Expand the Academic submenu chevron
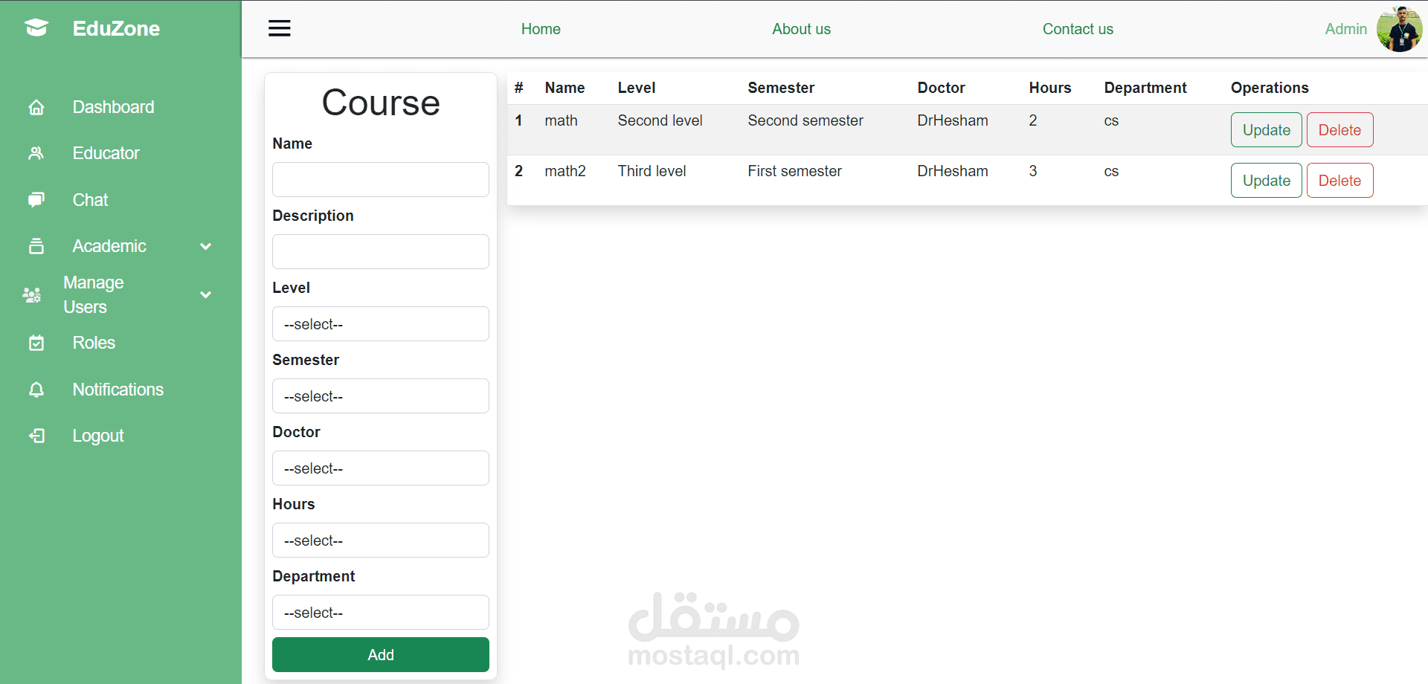This screenshot has width=1428, height=684. 206,246
